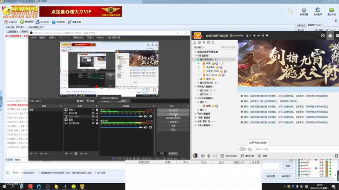This screenshot has width=339, height=190.
Task: Open the audio mixer sliders icon in YY bottom bar
Action: click(215, 156)
